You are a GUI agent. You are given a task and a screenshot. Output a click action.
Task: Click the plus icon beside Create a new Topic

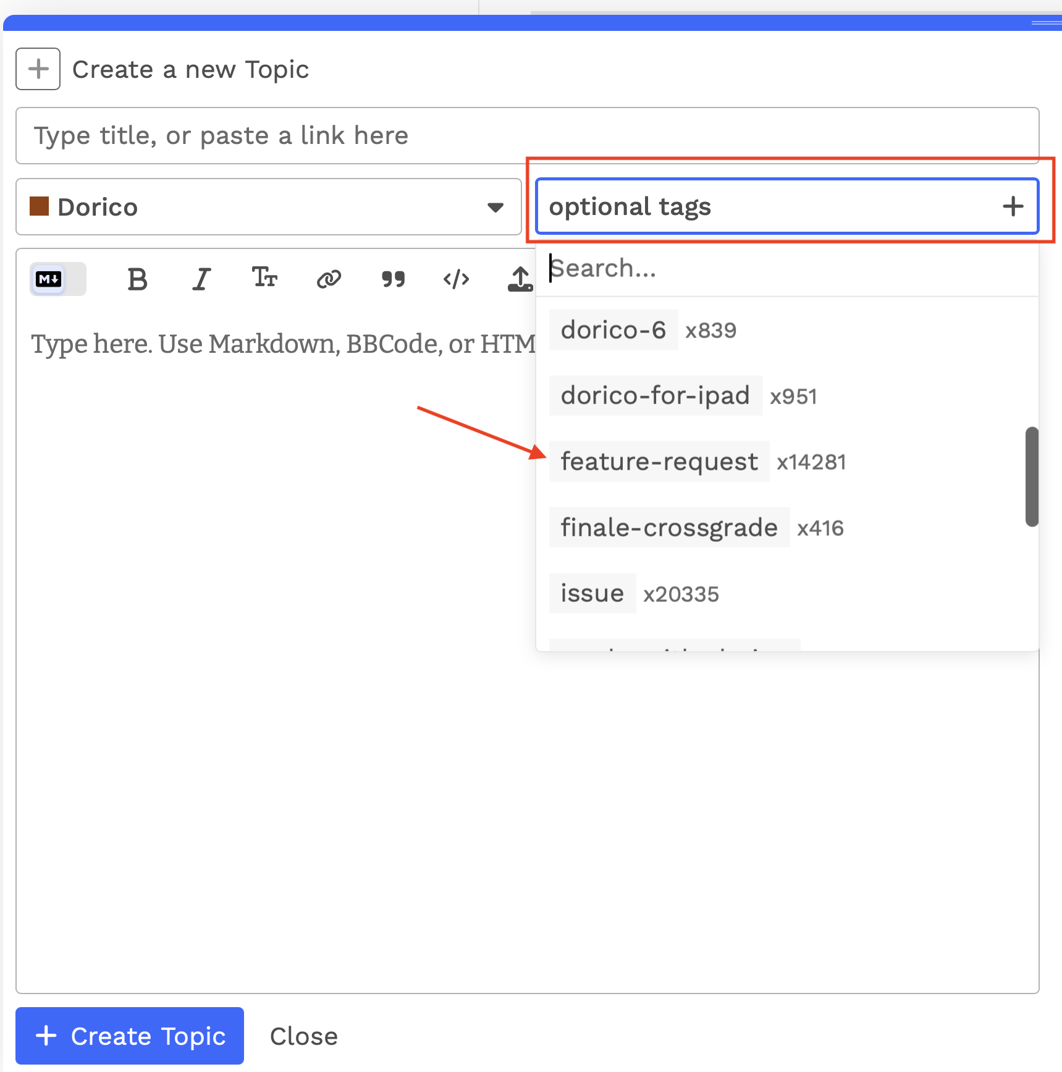coord(38,69)
